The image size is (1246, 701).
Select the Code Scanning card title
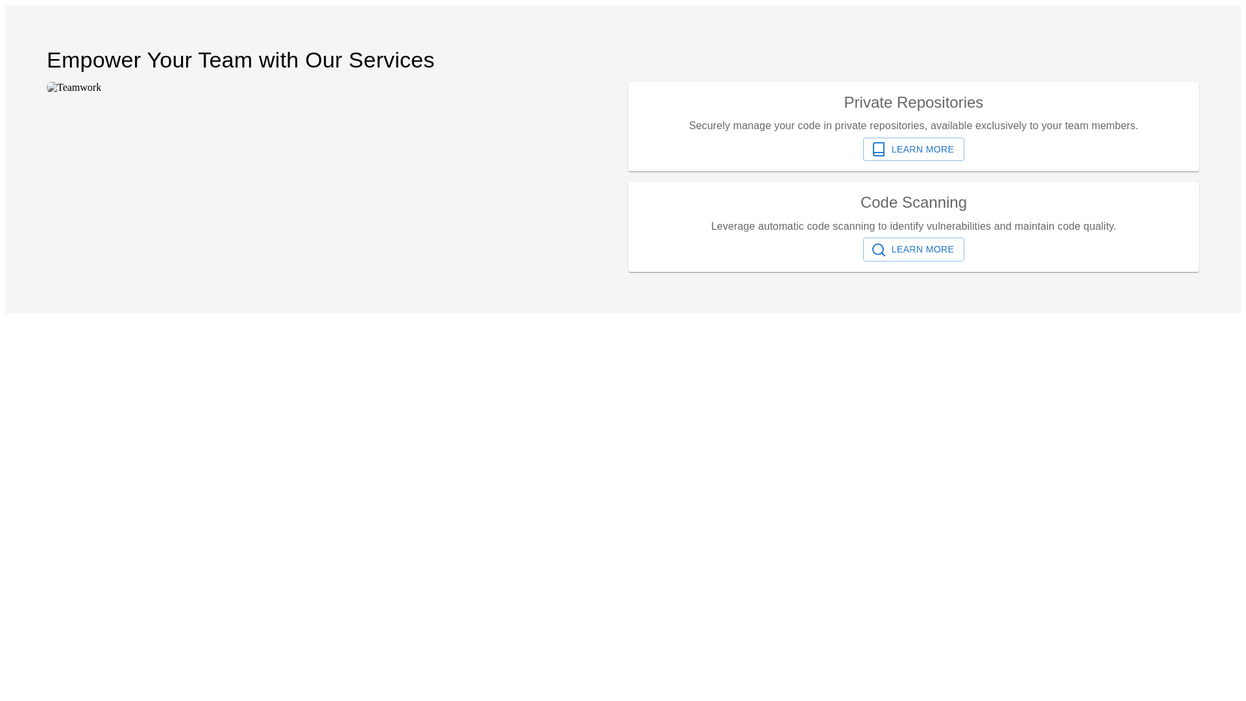click(913, 203)
